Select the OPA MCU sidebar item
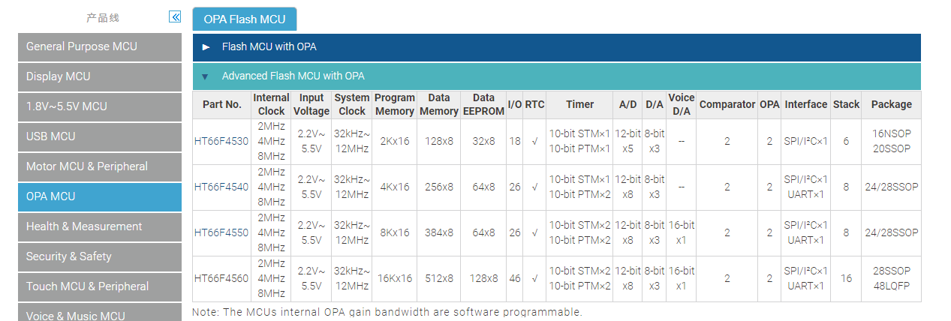This screenshot has height=321, width=951. (100, 196)
